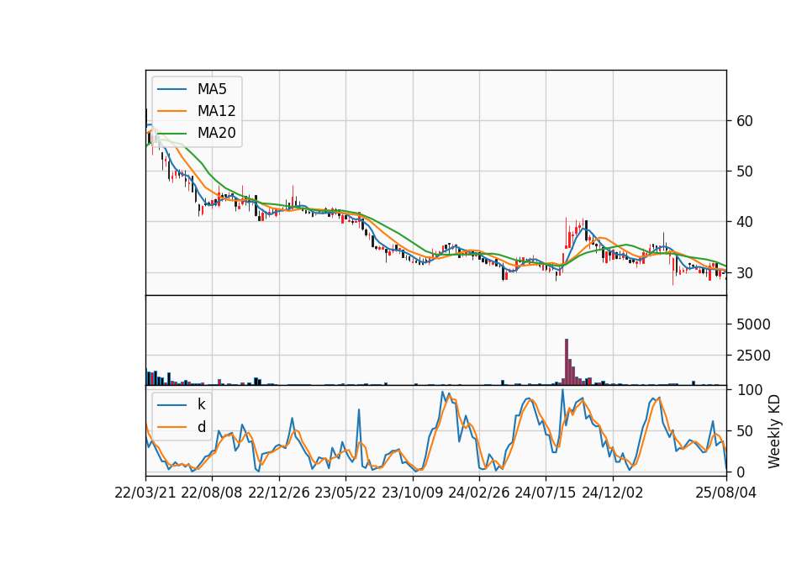Viewport: 807px width, 580px height.
Task: Click the 23/10/09 date label
Action: pos(412,493)
